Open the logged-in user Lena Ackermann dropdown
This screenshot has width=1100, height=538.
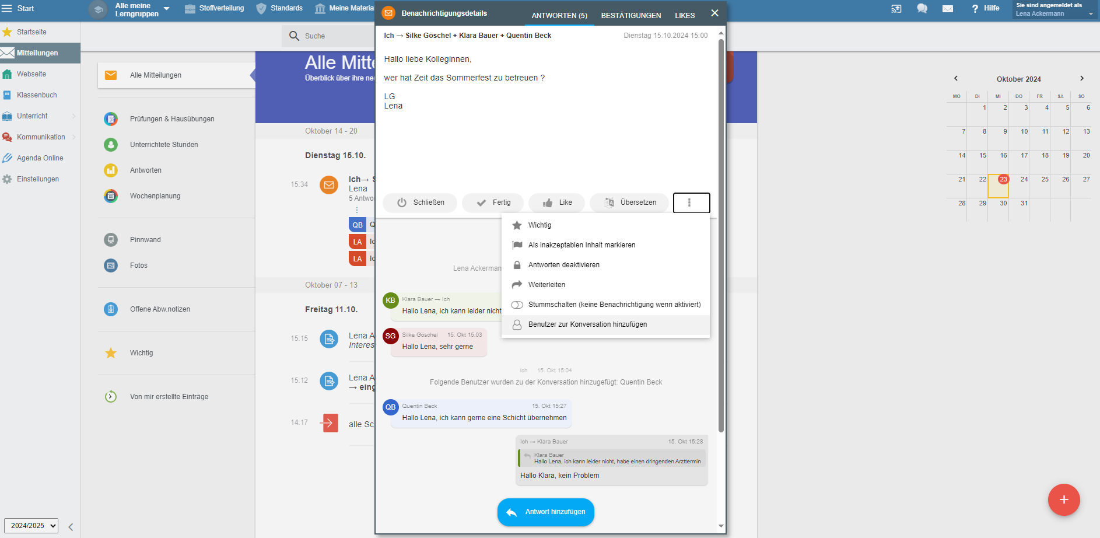tap(1055, 10)
